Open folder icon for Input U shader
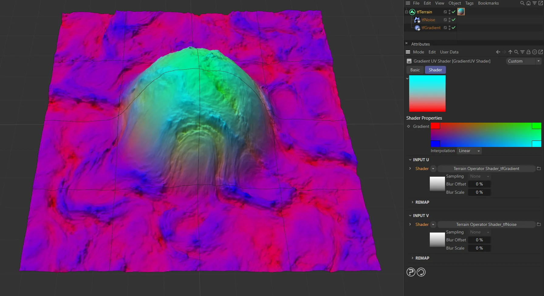The height and width of the screenshot is (296, 544). (539, 168)
